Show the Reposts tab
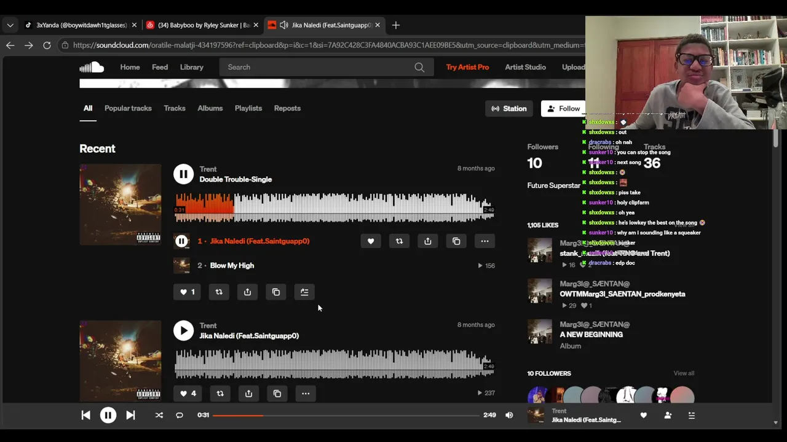 (287, 108)
